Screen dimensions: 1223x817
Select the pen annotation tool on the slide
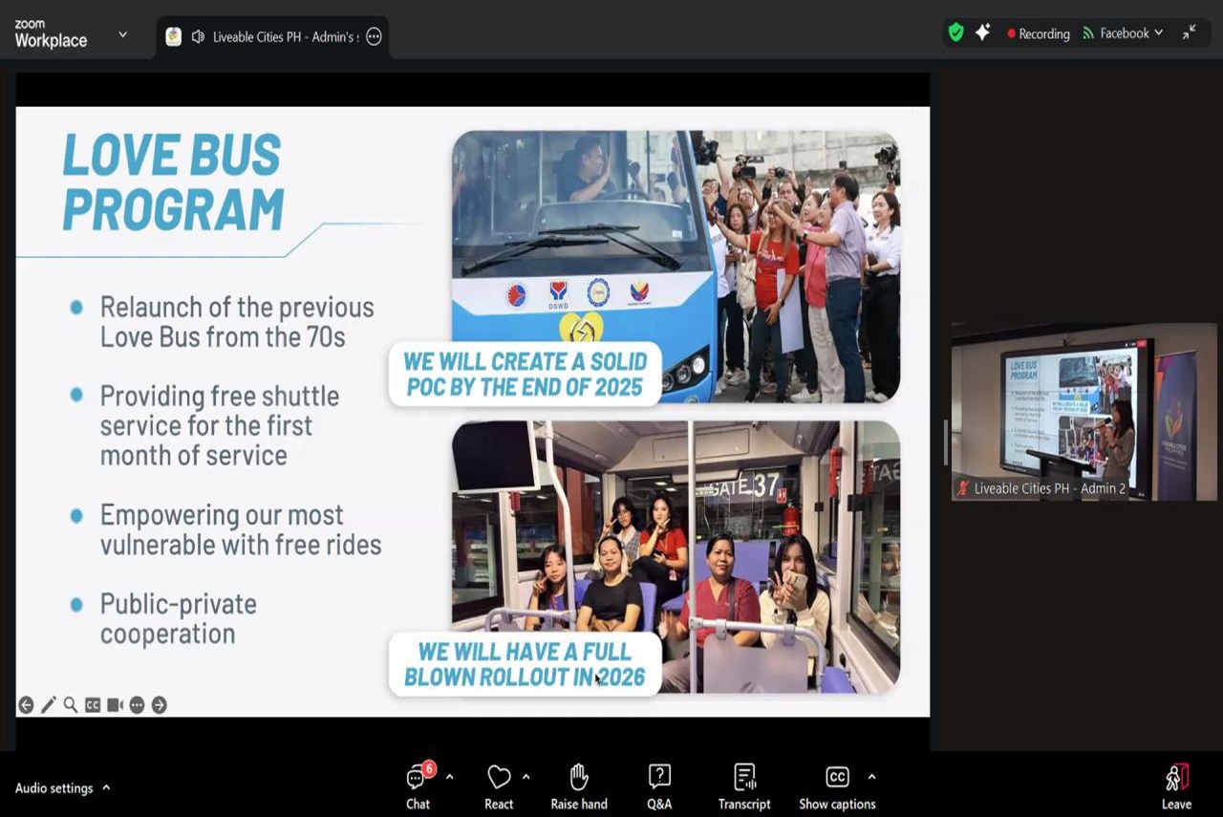click(x=48, y=705)
